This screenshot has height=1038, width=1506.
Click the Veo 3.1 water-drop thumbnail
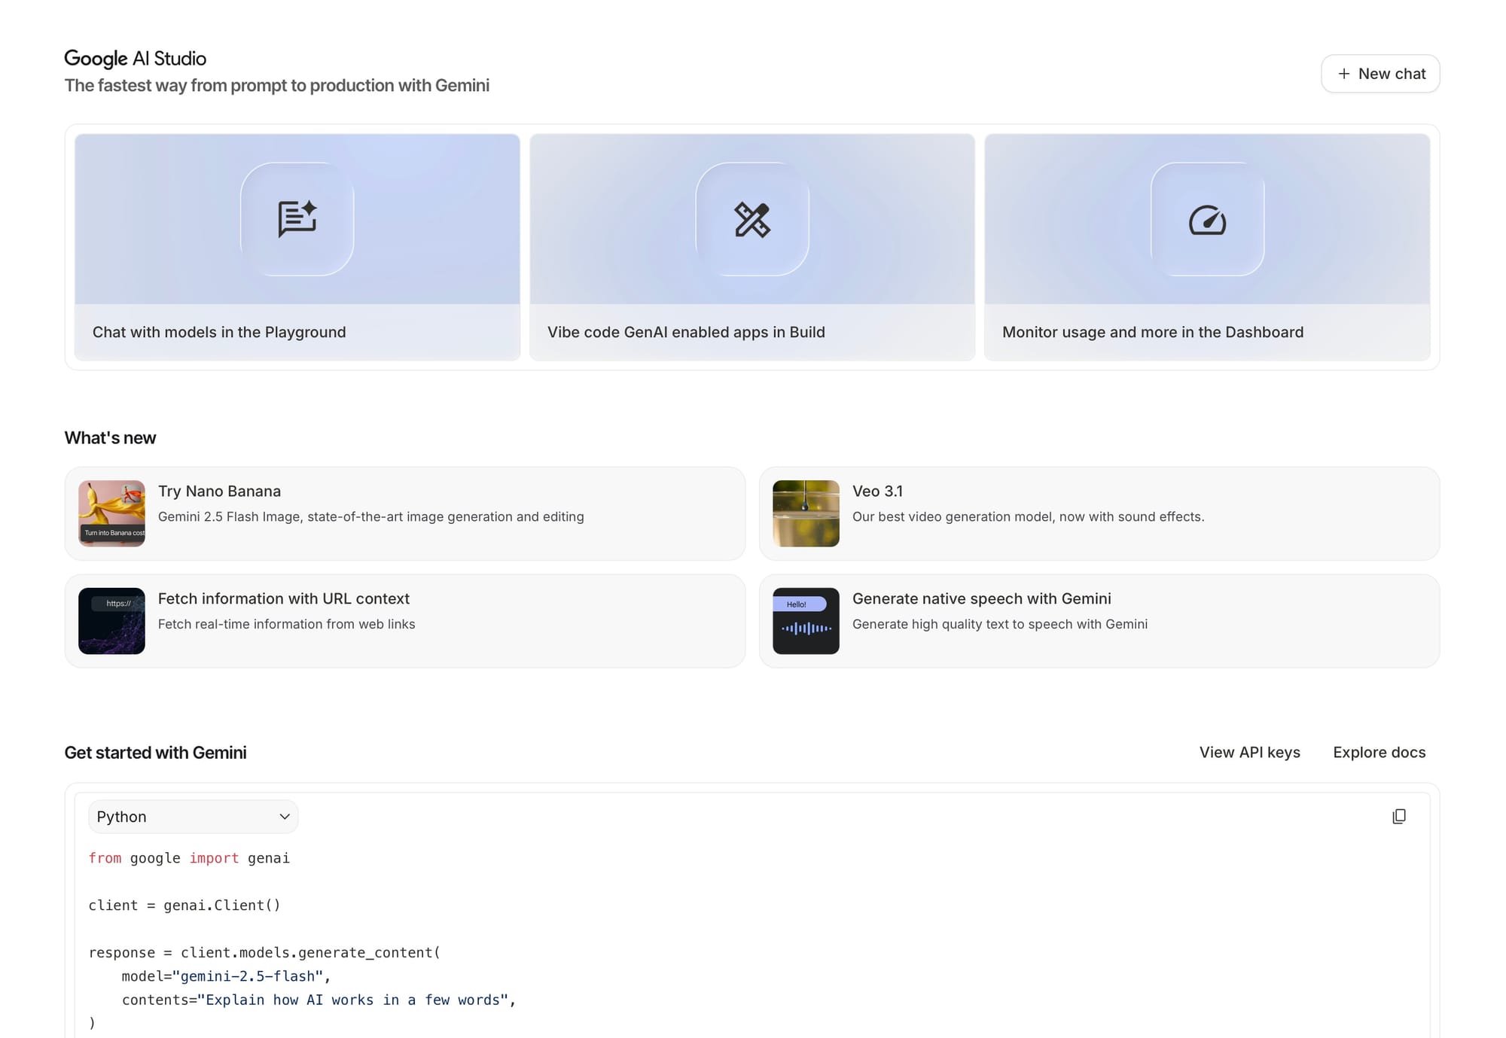(806, 513)
